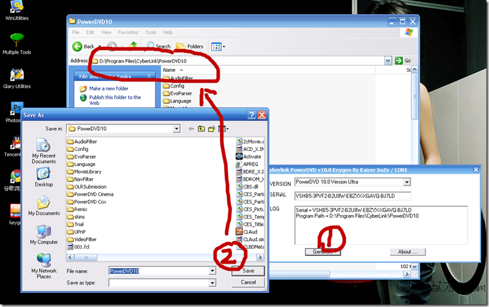Click Up One Level icon in Save As

201,129
